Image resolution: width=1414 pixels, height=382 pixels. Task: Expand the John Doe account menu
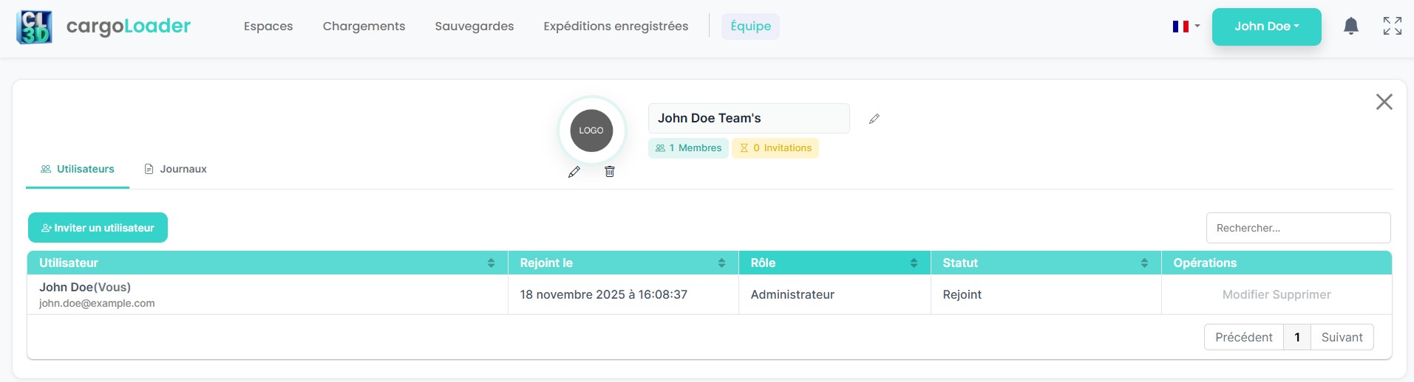[x=1265, y=27]
